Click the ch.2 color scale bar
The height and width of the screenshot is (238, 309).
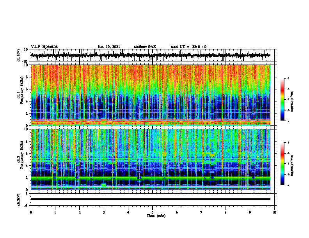[x=282, y=164]
